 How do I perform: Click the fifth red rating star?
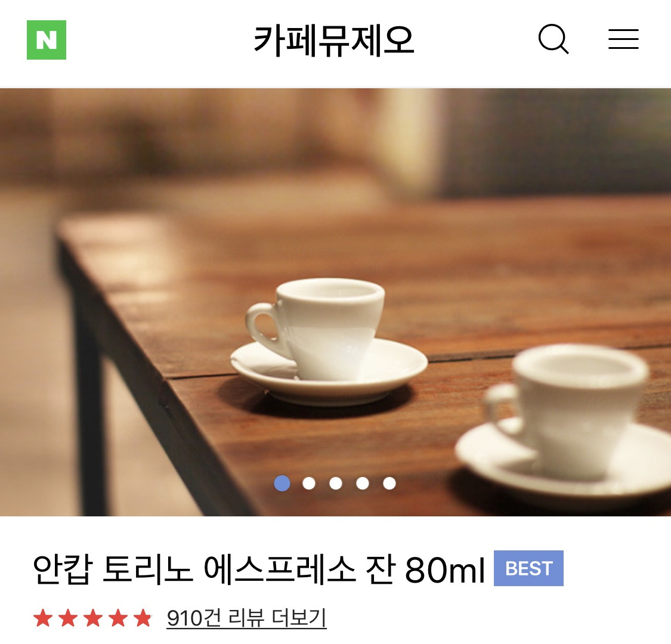point(142,618)
